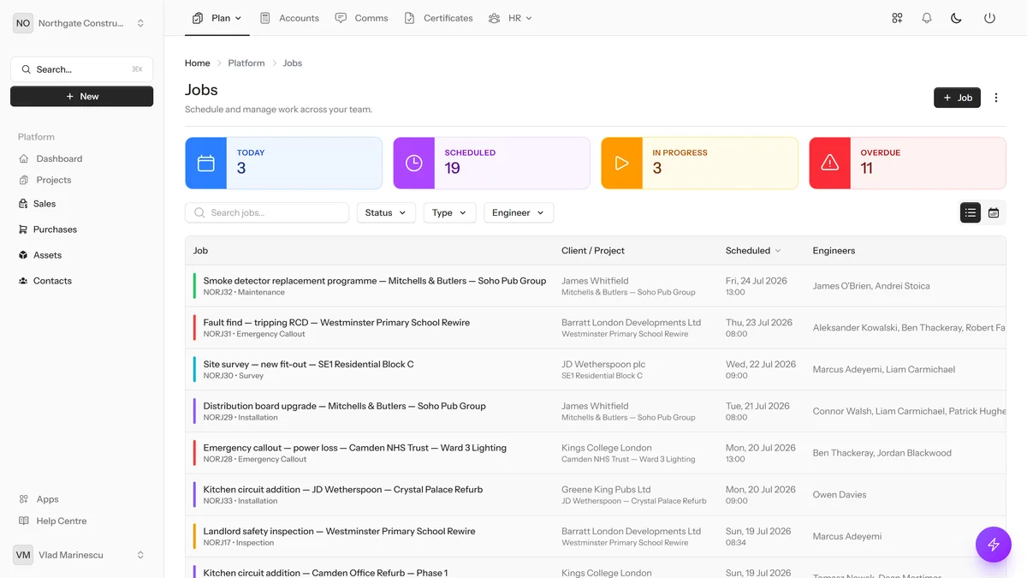Switch to calendar view toggle

point(994,213)
